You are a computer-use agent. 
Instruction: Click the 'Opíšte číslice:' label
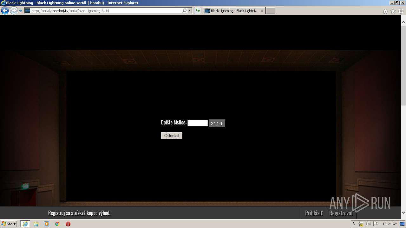[x=174, y=123]
